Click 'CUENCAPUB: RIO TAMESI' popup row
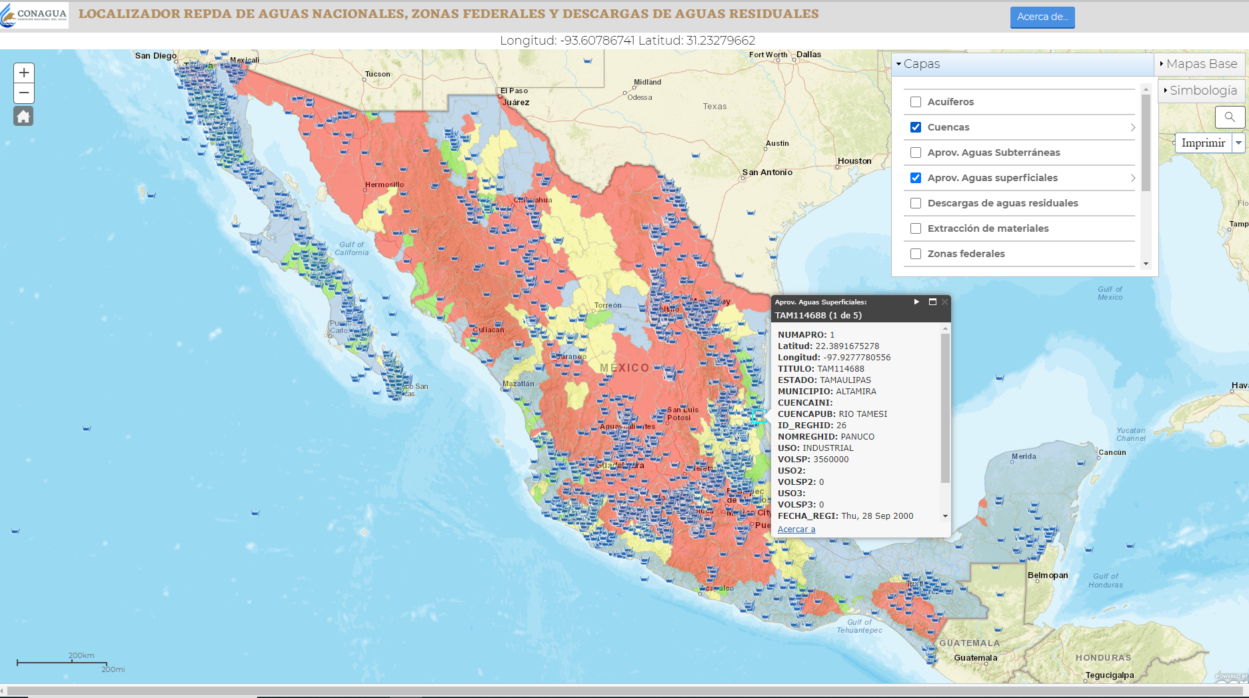Viewport: 1249px width, 698px height. point(832,414)
